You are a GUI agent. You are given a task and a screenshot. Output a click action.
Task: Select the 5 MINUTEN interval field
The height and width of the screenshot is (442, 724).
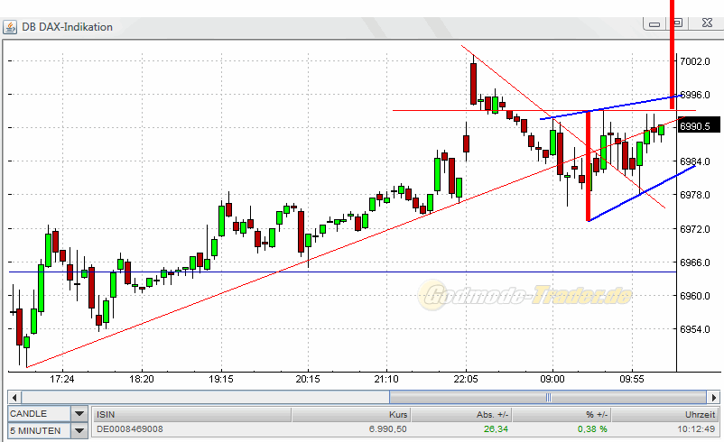[39, 431]
